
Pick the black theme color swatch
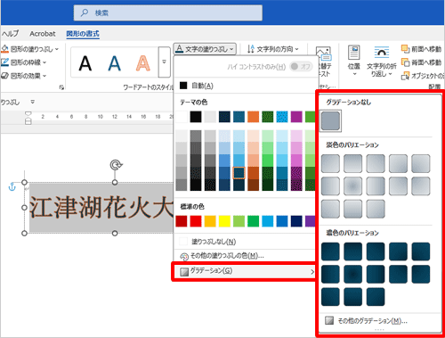[196, 117]
